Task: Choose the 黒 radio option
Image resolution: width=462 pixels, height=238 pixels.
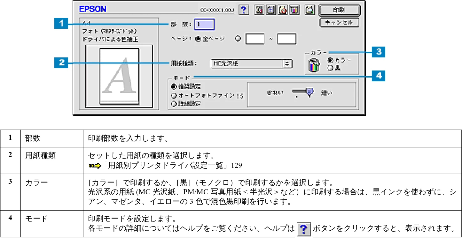Action: [x=330, y=67]
